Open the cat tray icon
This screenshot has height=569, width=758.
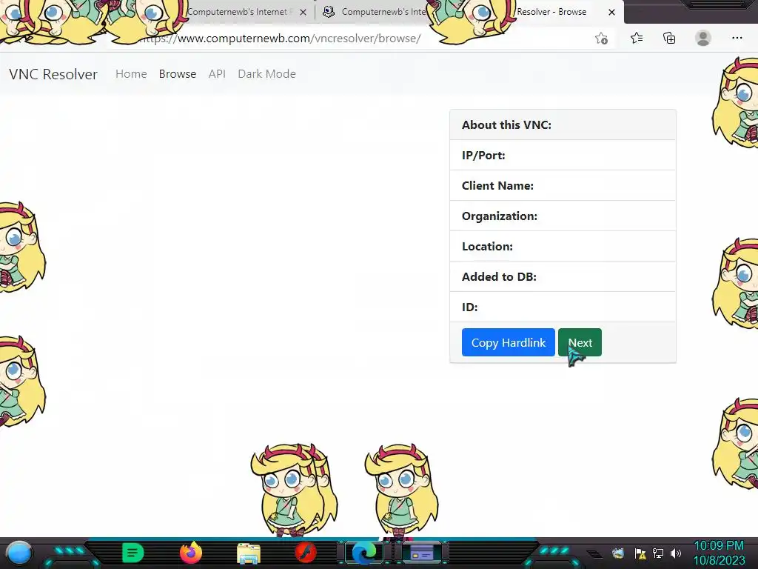click(618, 553)
